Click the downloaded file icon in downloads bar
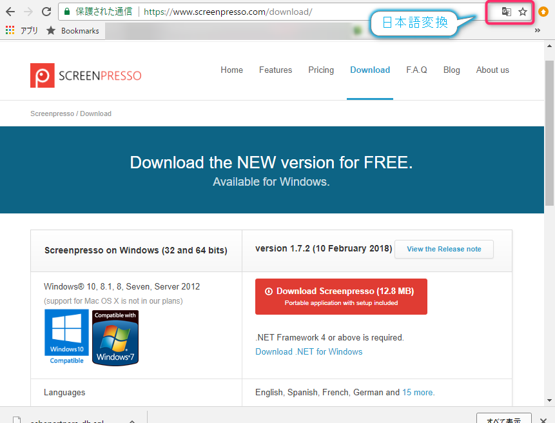555x423 pixels. point(17,420)
